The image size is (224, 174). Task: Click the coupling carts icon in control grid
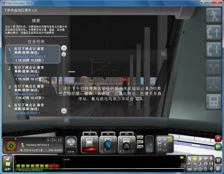pyautogui.click(x=160, y=144)
